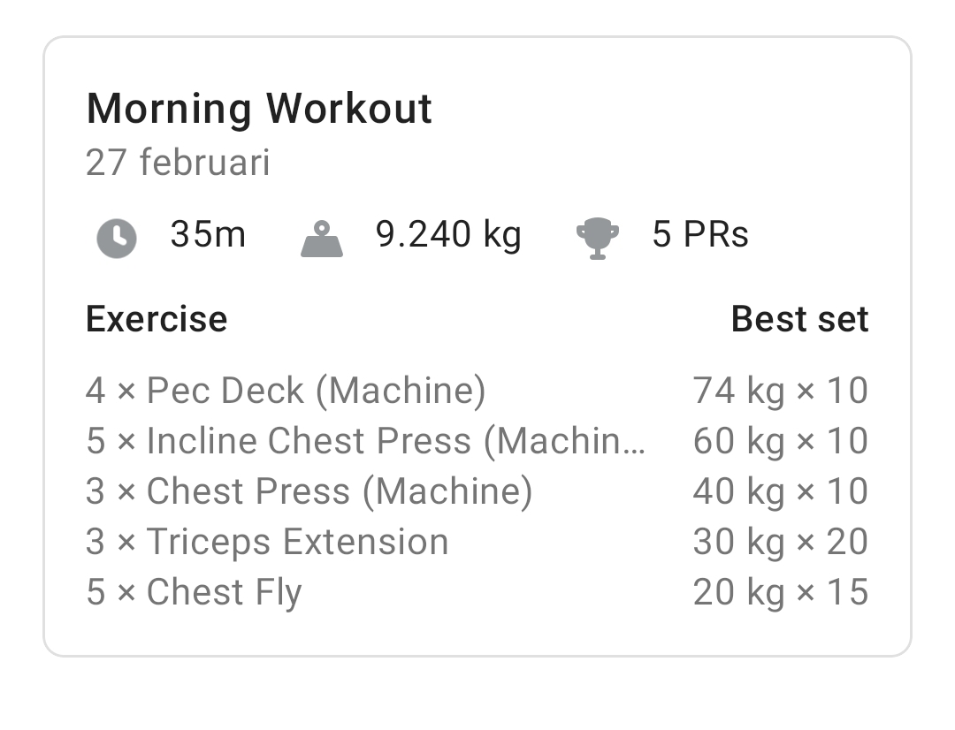This screenshot has width=955, height=730.
Task: Select the 3 × Chest Press (Machine) row
Action: click(x=309, y=491)
